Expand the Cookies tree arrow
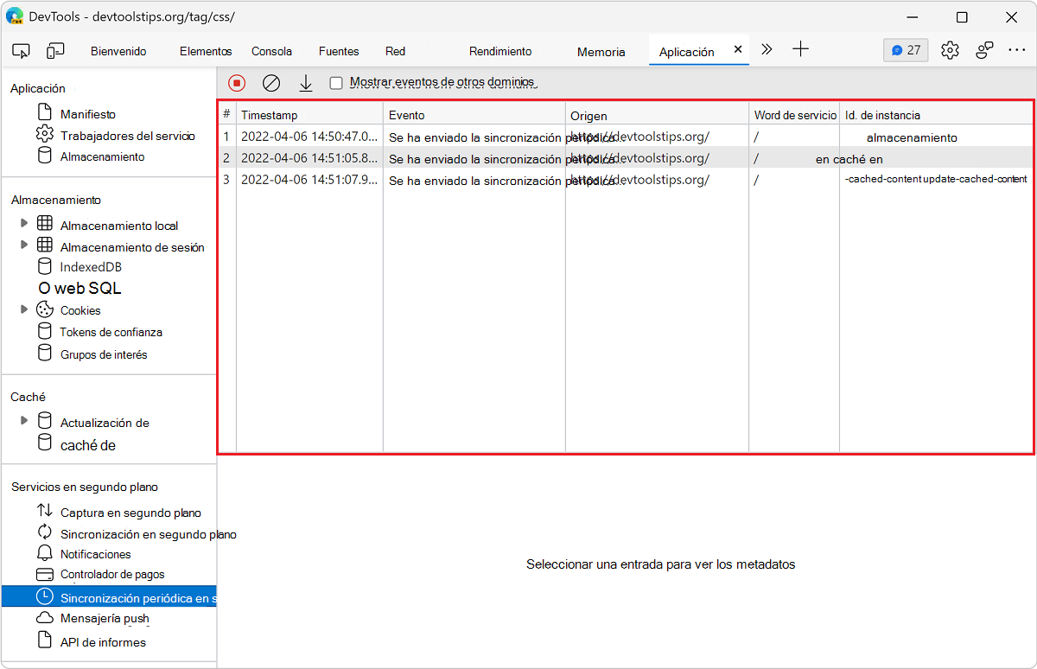The image size is (1037, 669). 24,309
